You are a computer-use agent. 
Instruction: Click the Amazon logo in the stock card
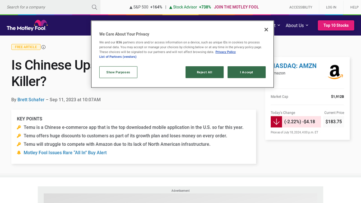click(x=335, y=72)
